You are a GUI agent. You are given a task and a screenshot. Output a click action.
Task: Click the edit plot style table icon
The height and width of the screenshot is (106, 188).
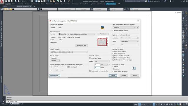(137, 27)
